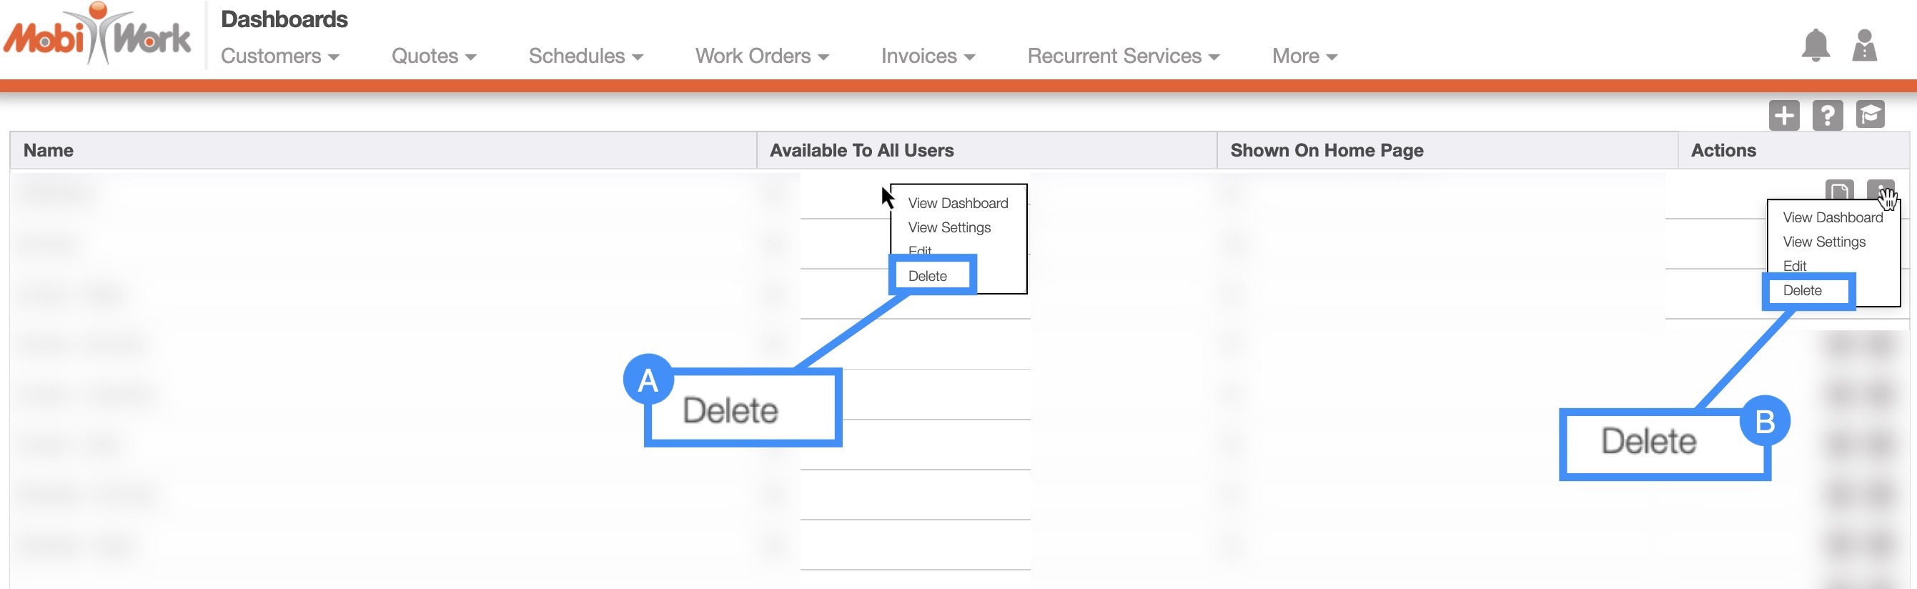Click the Name column header
Viewport: 1917px width, 589px height.
(49, 150)
